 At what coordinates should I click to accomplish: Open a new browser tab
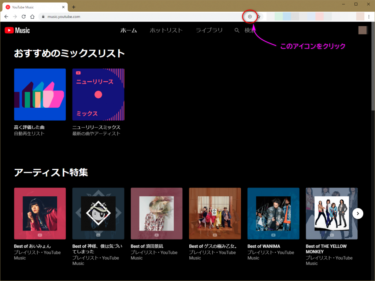point(74,7)
